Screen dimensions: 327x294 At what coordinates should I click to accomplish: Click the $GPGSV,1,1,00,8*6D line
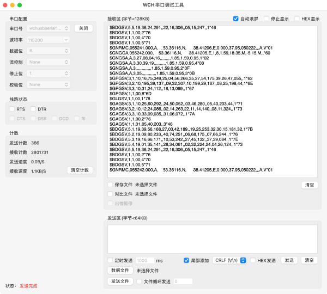click(x=130, y=94)
